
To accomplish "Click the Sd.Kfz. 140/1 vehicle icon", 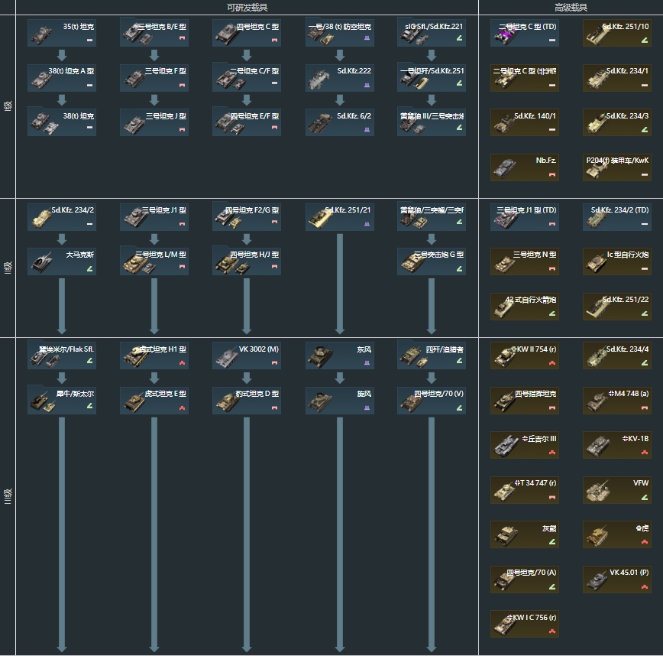I will tap(503, 125).
